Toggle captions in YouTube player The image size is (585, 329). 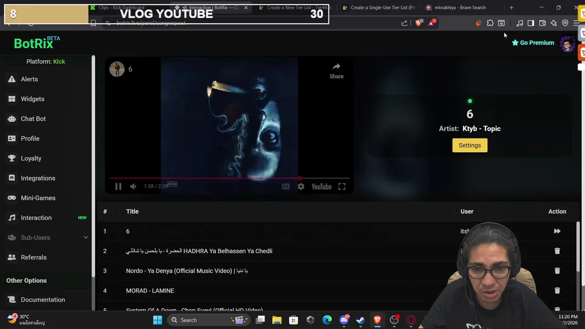pos(286,186)
